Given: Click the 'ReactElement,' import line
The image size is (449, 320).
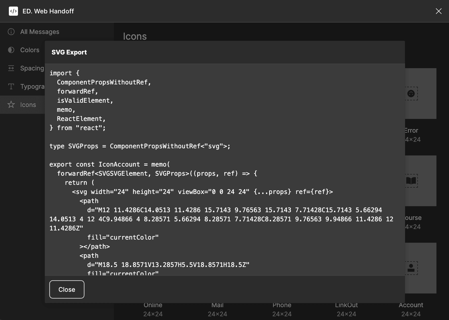Looking at the screenshot, I should click(x=81, y=119).
